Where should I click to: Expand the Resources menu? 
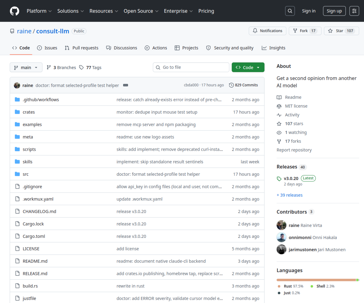[x=104, y=11]
